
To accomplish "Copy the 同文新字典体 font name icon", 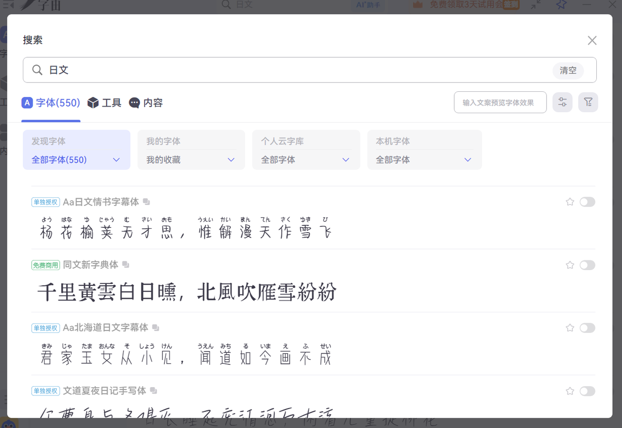I will click(x=126, y=265).
